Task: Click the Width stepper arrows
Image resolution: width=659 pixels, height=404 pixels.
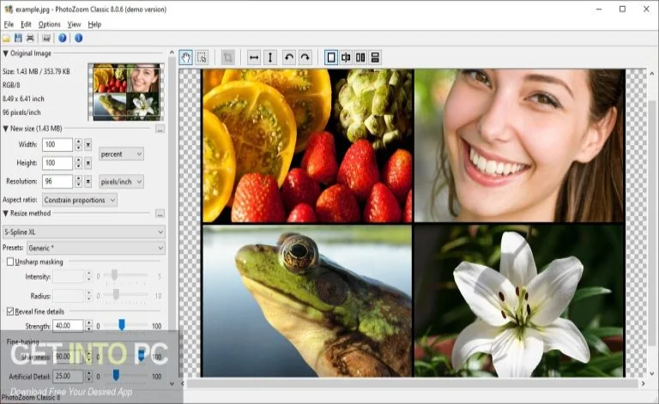Action: pos(78,144)
